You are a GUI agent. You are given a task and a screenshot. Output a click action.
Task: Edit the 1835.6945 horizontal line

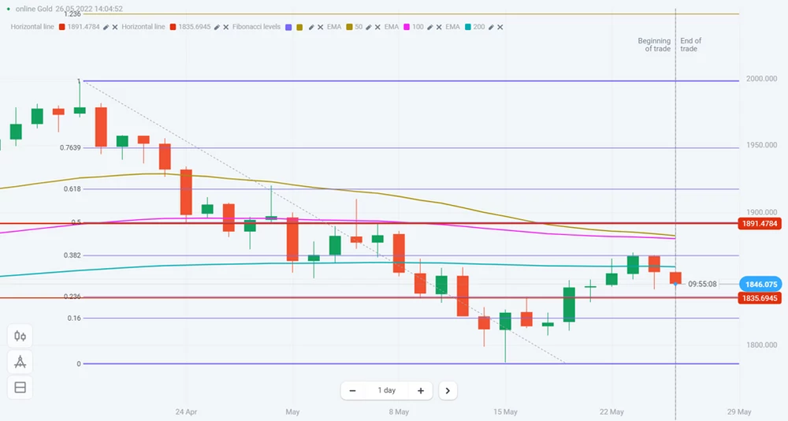click(x=217, y=27)
